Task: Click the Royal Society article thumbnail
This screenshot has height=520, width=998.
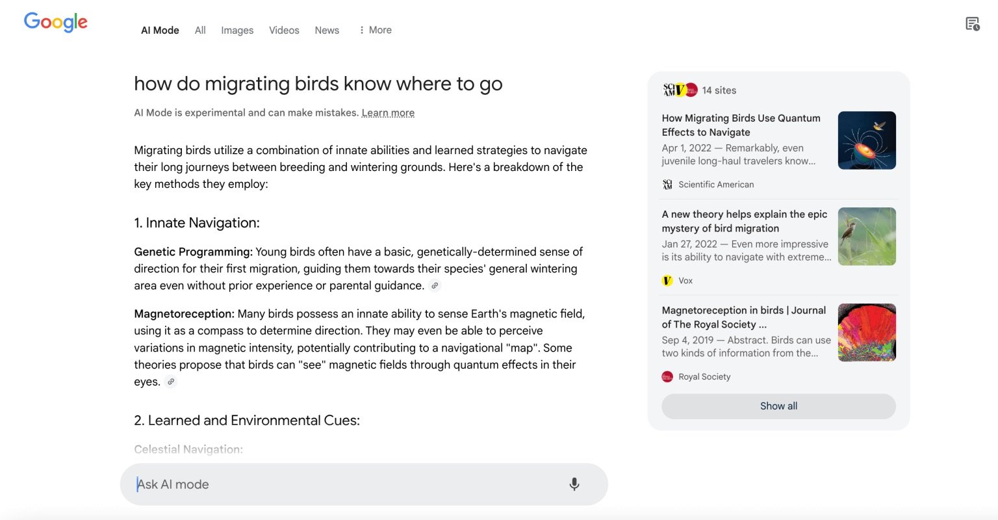Action: [867, 333]
